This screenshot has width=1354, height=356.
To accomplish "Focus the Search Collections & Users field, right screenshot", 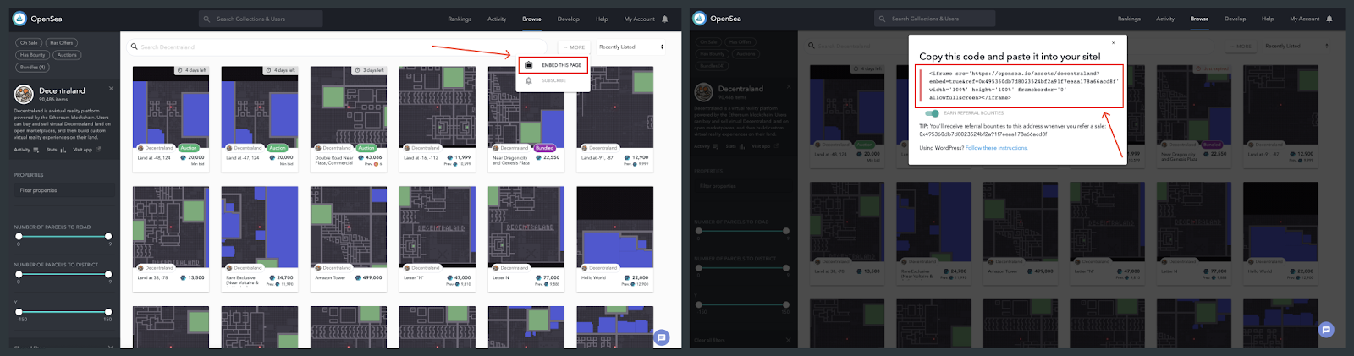I will 935,19.
